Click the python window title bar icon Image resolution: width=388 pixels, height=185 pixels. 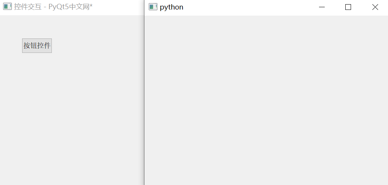pyautogui.click(x=153, y=7)
